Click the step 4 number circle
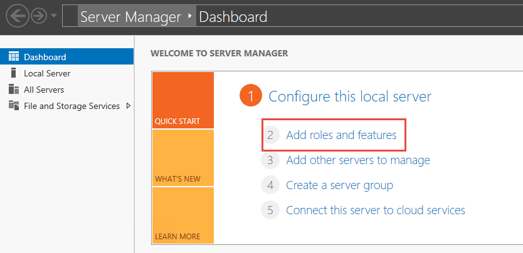Viewport: 523px width, 253px height. (270, 185)
